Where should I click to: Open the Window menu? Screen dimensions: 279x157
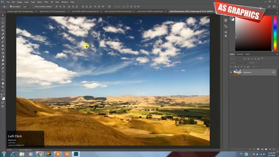65,2
